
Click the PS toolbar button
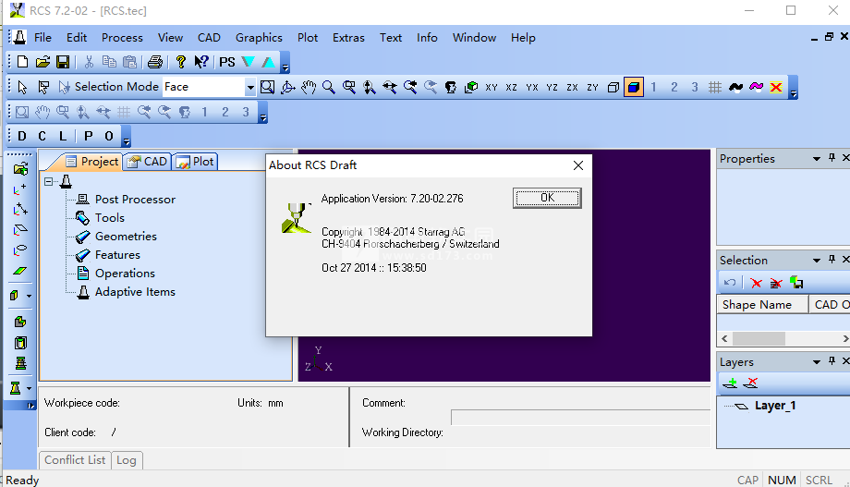pos(227,62)
